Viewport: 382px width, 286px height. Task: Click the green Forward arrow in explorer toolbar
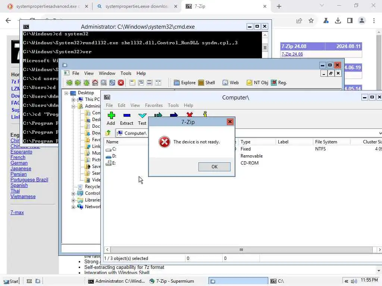[x=78, y=83]
